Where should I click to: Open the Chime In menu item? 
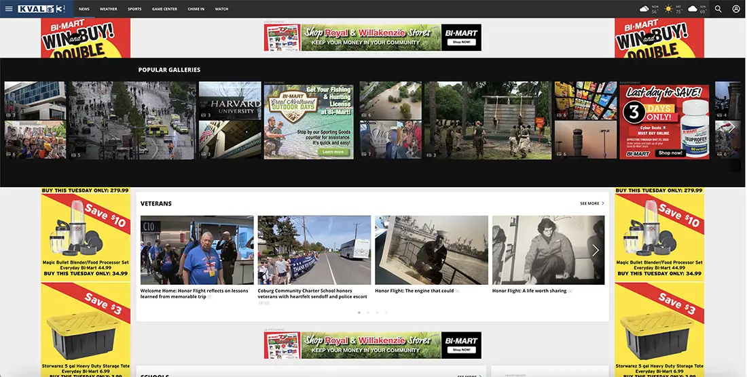click(196, 9)
